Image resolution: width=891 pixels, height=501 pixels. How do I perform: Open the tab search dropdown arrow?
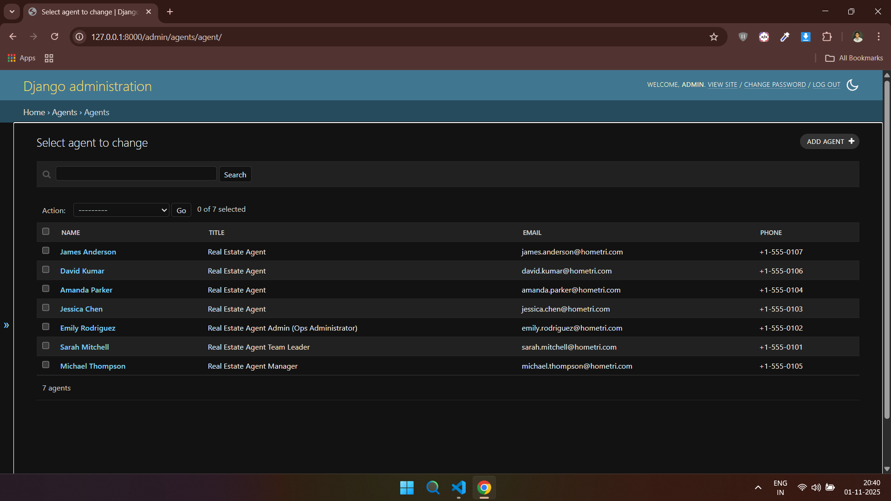(12, 12)
